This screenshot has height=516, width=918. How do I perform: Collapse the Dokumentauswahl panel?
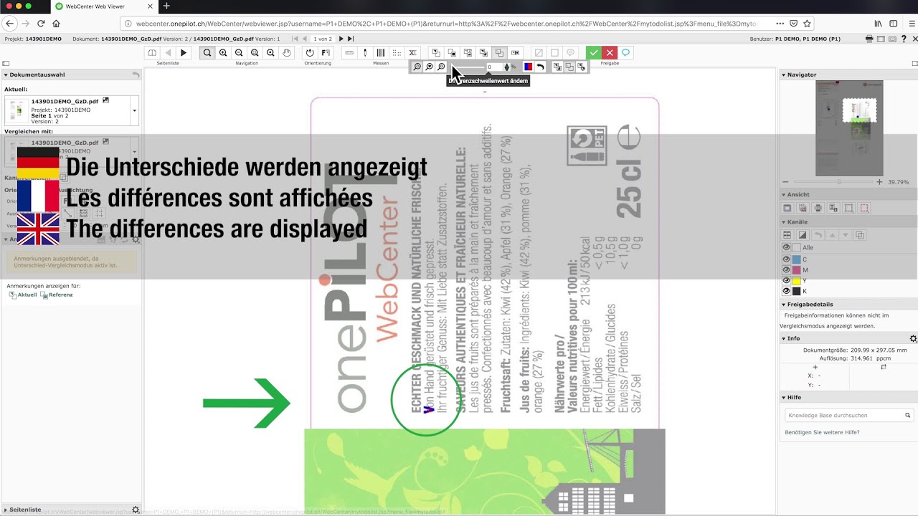pyautogui.click(x=6, y=75)
